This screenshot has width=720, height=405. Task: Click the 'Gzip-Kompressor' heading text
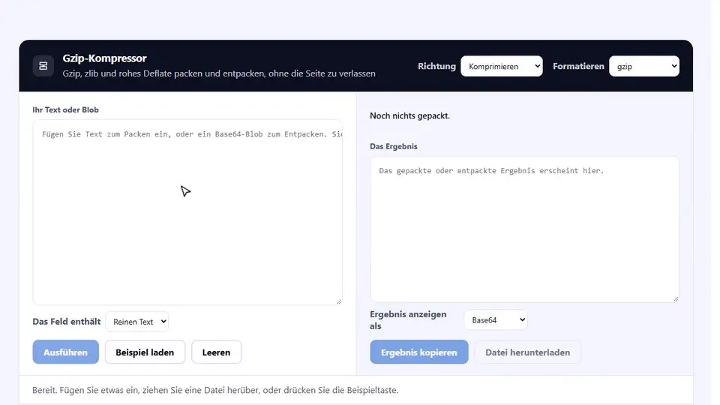[x=105, y=58]
